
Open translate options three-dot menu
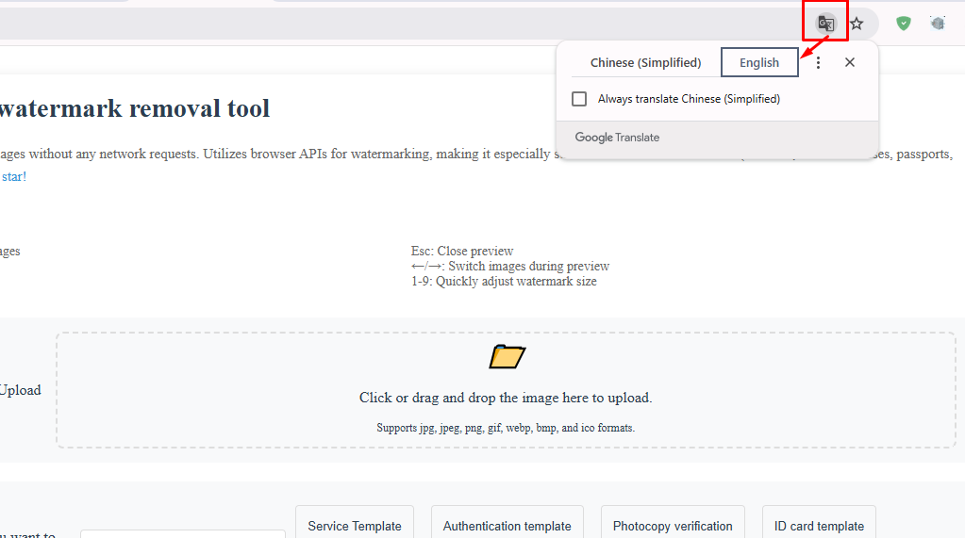pyautogui.click(x=819, y=62)
